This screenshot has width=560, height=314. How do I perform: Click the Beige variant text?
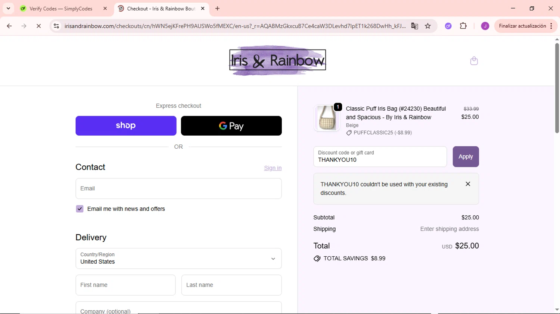click(352, 126)
